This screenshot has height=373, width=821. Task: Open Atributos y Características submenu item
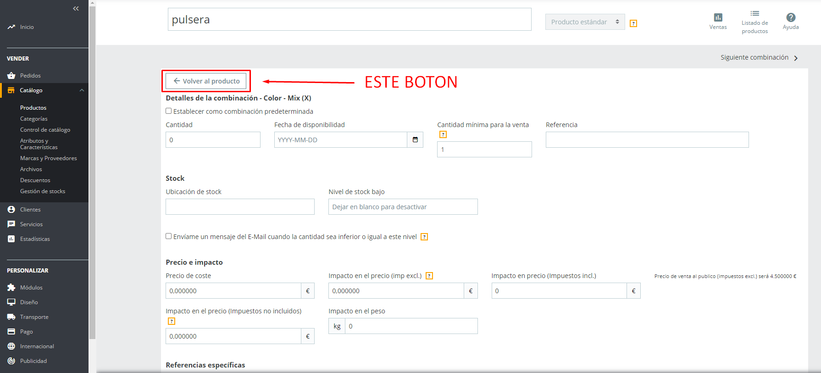tap(39, 144)
